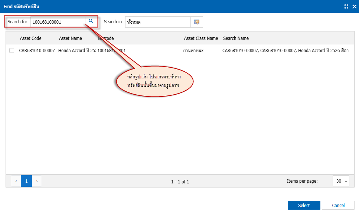Click the ยานพาหนะ asset class cell
Image resolution: width=359 pixels, height=213 pixels.
pyautogui.click(x=193, y=50)
